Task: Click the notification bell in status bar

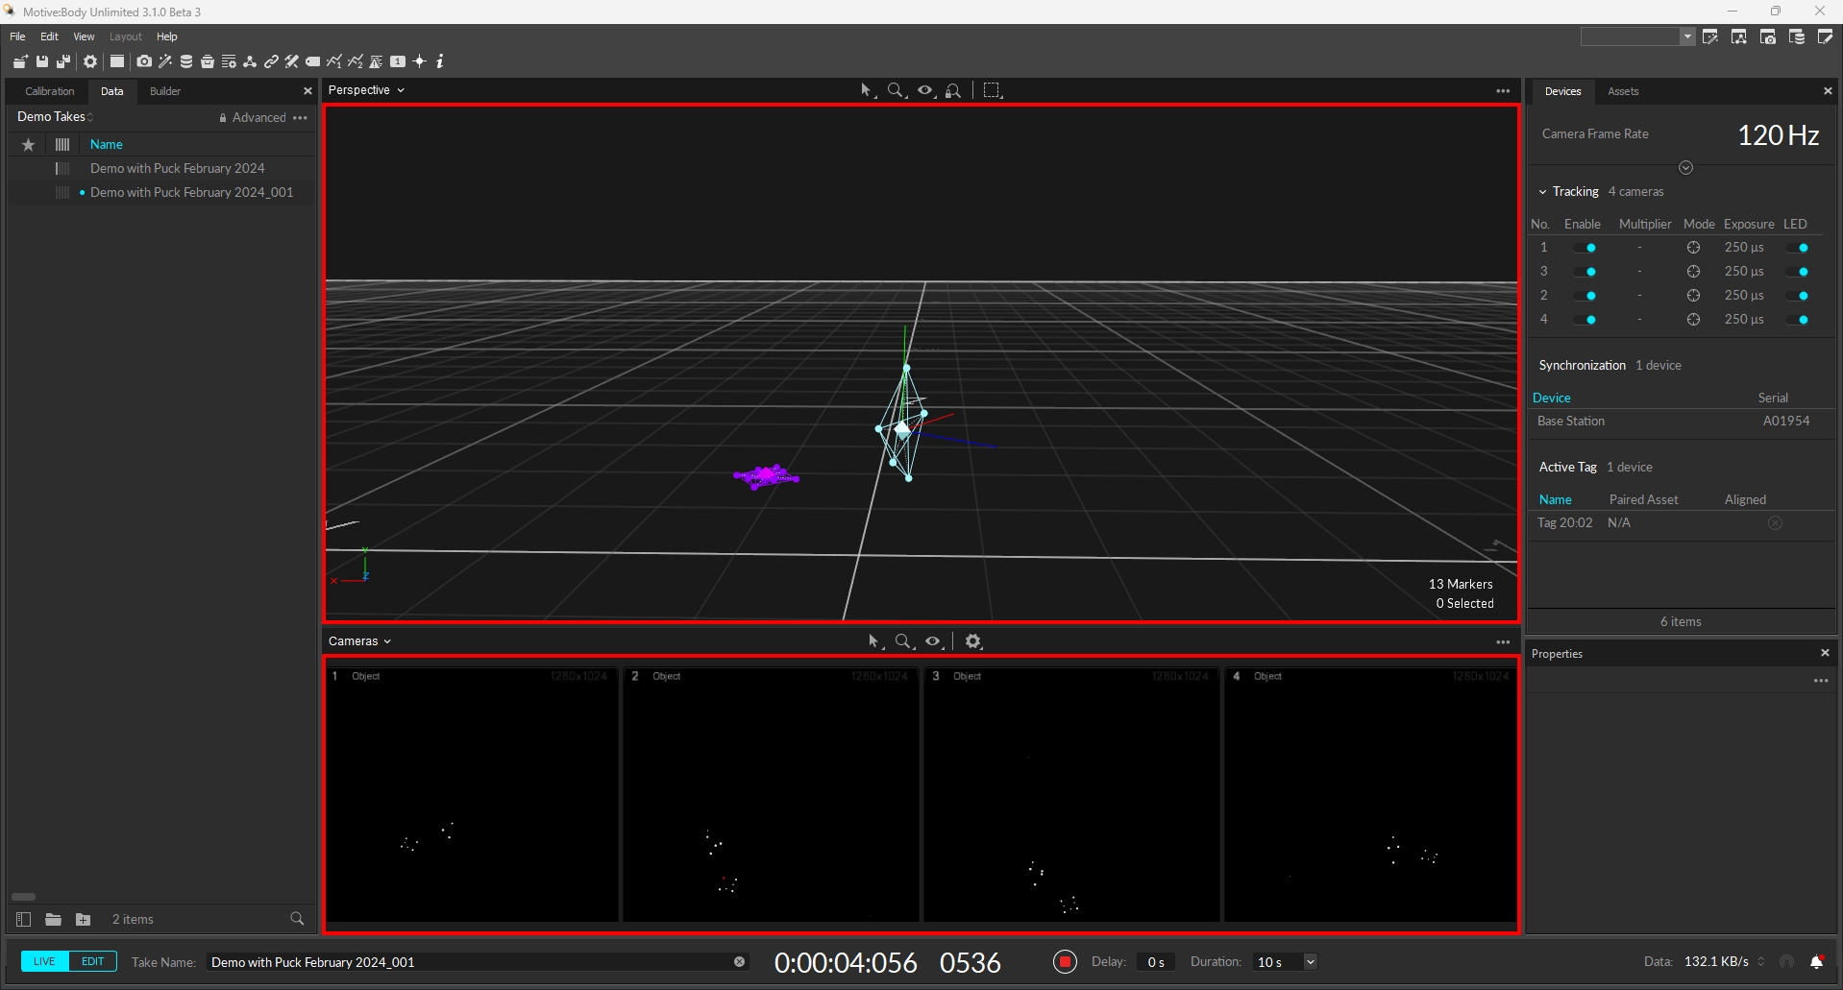Action: click(1816, 962)
